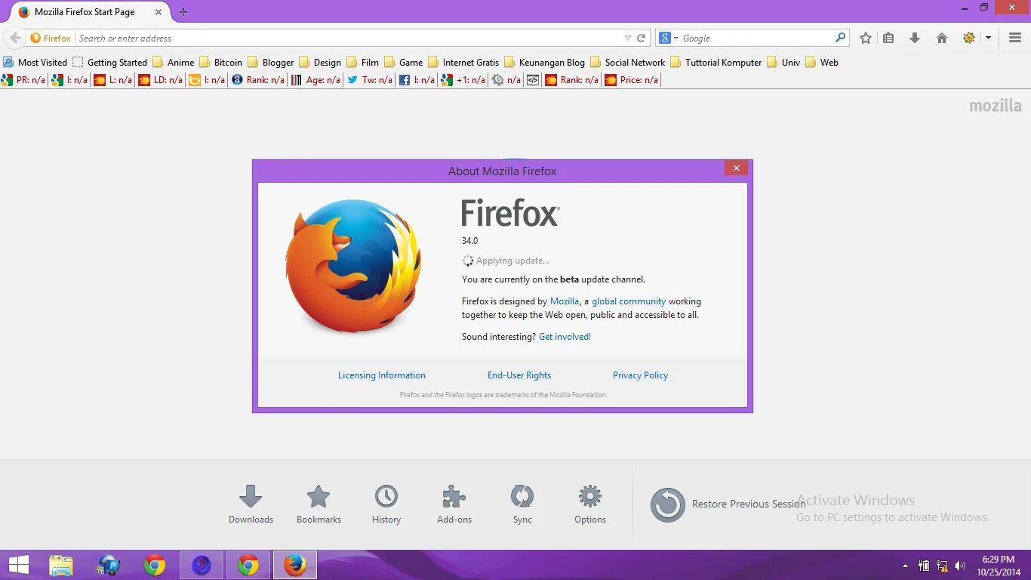Open the Most Visited bookmarks menu
Screen dimensions: 1031x580
tap(35, 63)
